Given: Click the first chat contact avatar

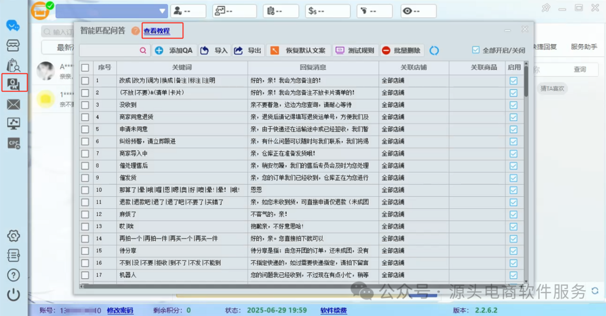Looking at the screenshot, I should tap(45, 71).
